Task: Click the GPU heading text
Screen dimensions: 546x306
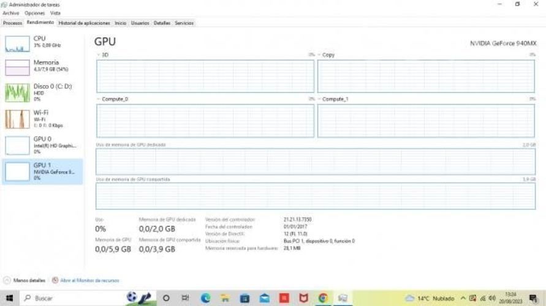Action: point(105,42)
